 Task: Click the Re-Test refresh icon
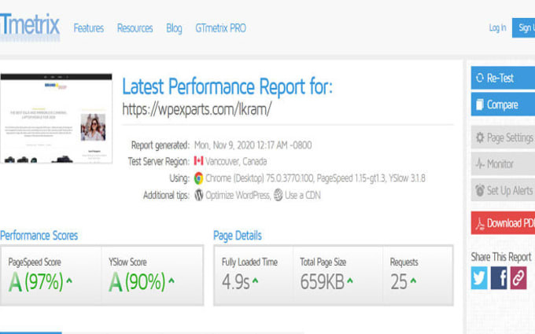480,78
